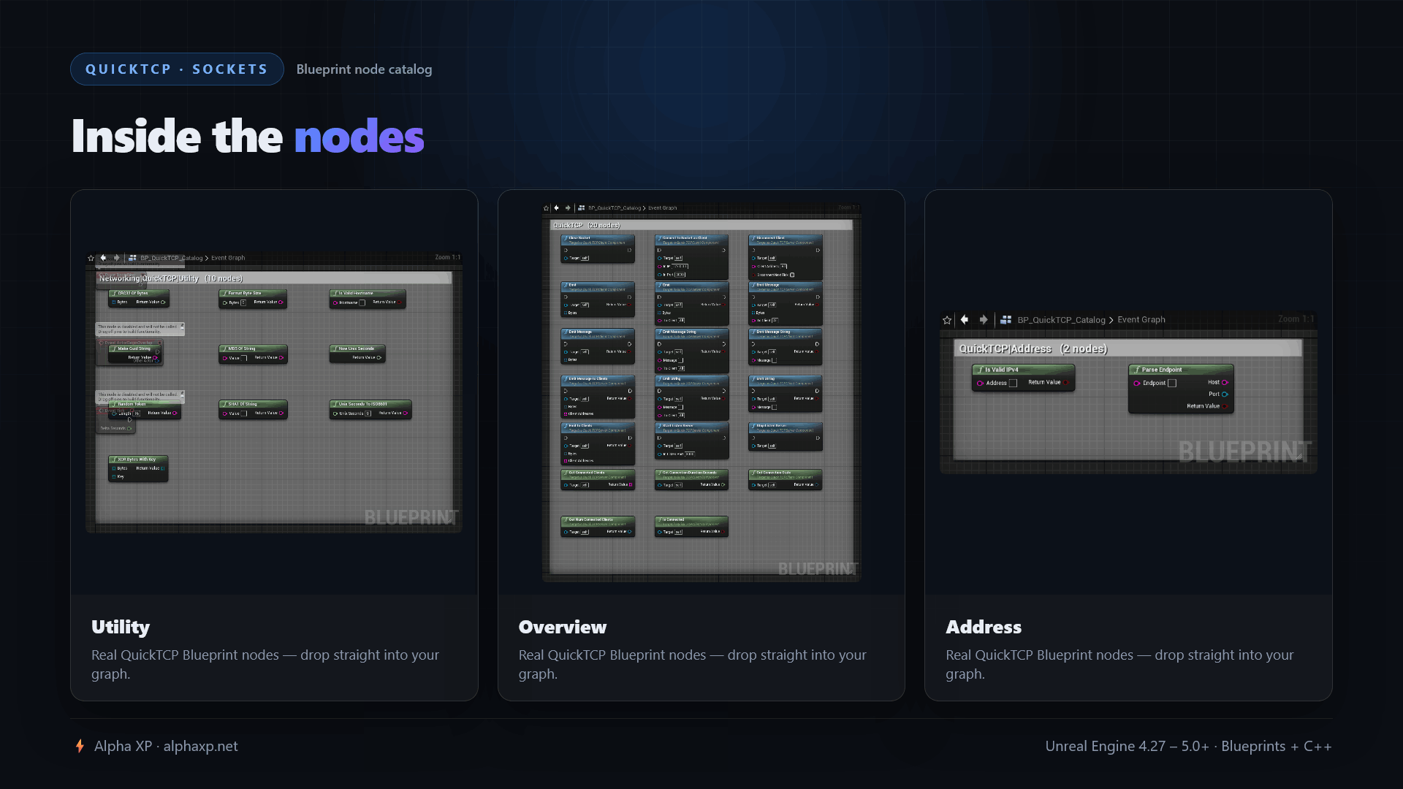Click the Address text box on Is Valid IPv4

pos(1013,383)
